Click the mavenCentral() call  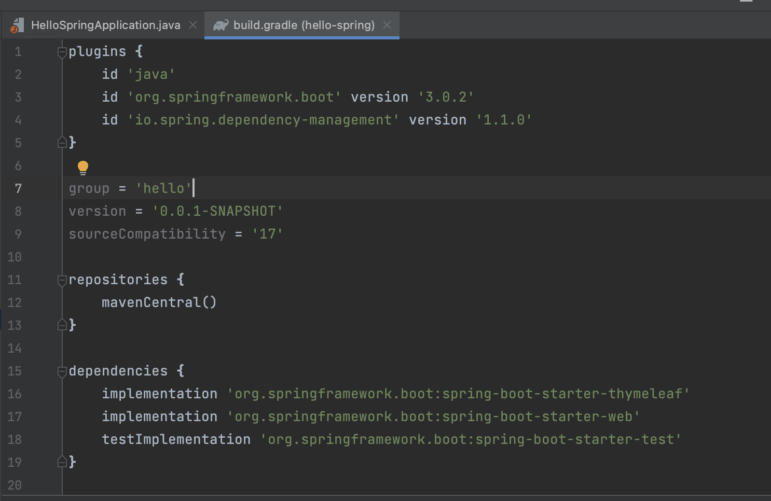(159, 302)
